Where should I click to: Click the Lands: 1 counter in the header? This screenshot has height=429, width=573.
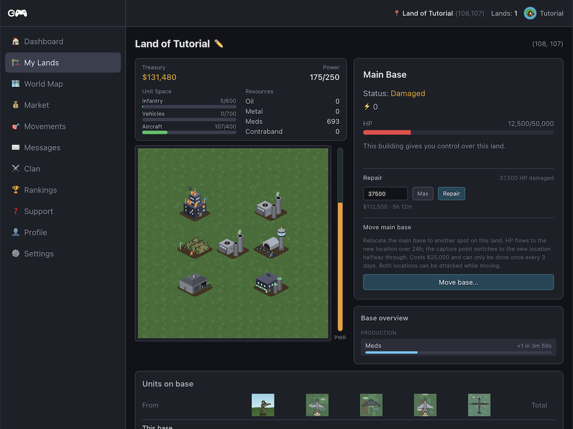[504, 13]
